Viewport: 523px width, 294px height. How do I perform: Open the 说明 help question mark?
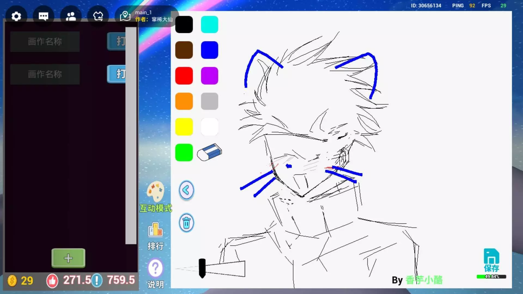coord(155,268)
